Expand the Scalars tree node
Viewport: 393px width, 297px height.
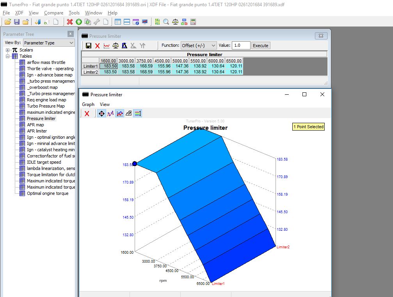[x=8, y=50]
